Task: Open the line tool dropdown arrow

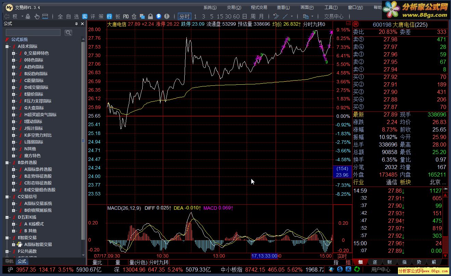Action: click(x=292, y=16)
